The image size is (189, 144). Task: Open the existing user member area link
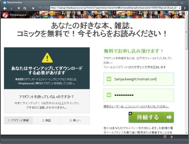[136, 107]
